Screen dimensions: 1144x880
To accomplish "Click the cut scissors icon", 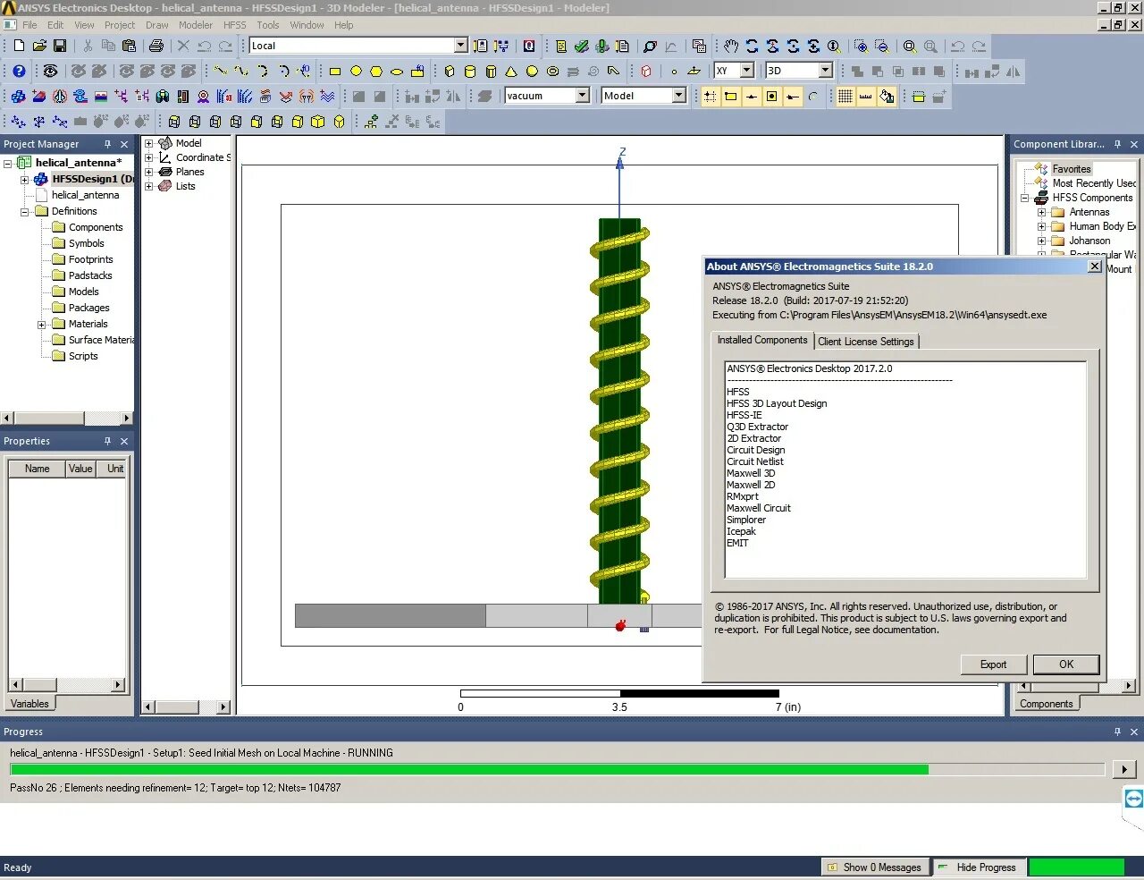I will [x=88, y=46].
